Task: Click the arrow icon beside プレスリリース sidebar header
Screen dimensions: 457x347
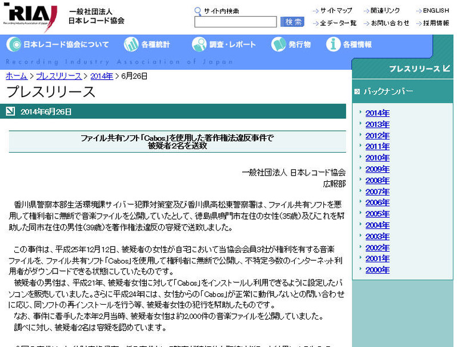Action: (x=447, y=69)
